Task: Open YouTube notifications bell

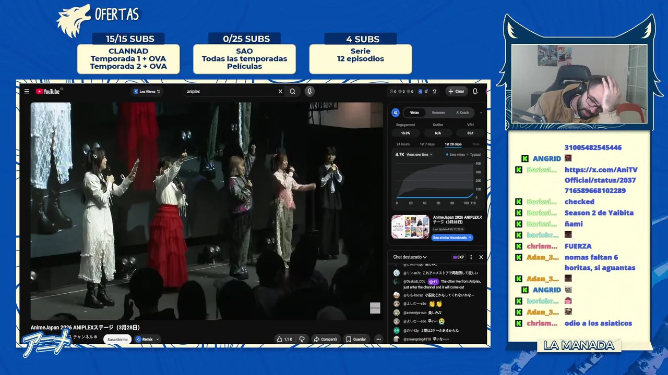Action: coord(475,92)
